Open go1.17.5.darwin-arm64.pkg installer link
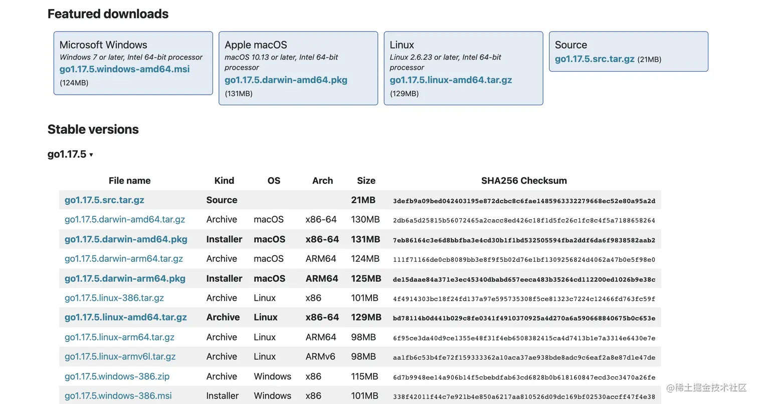The width and height of the screenshot is (758, 404). click(125, 278)
